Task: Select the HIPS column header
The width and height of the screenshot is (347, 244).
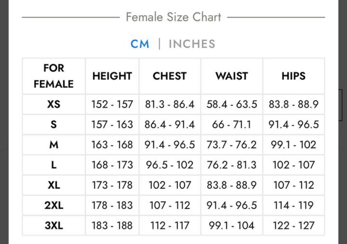Action: 293,76
